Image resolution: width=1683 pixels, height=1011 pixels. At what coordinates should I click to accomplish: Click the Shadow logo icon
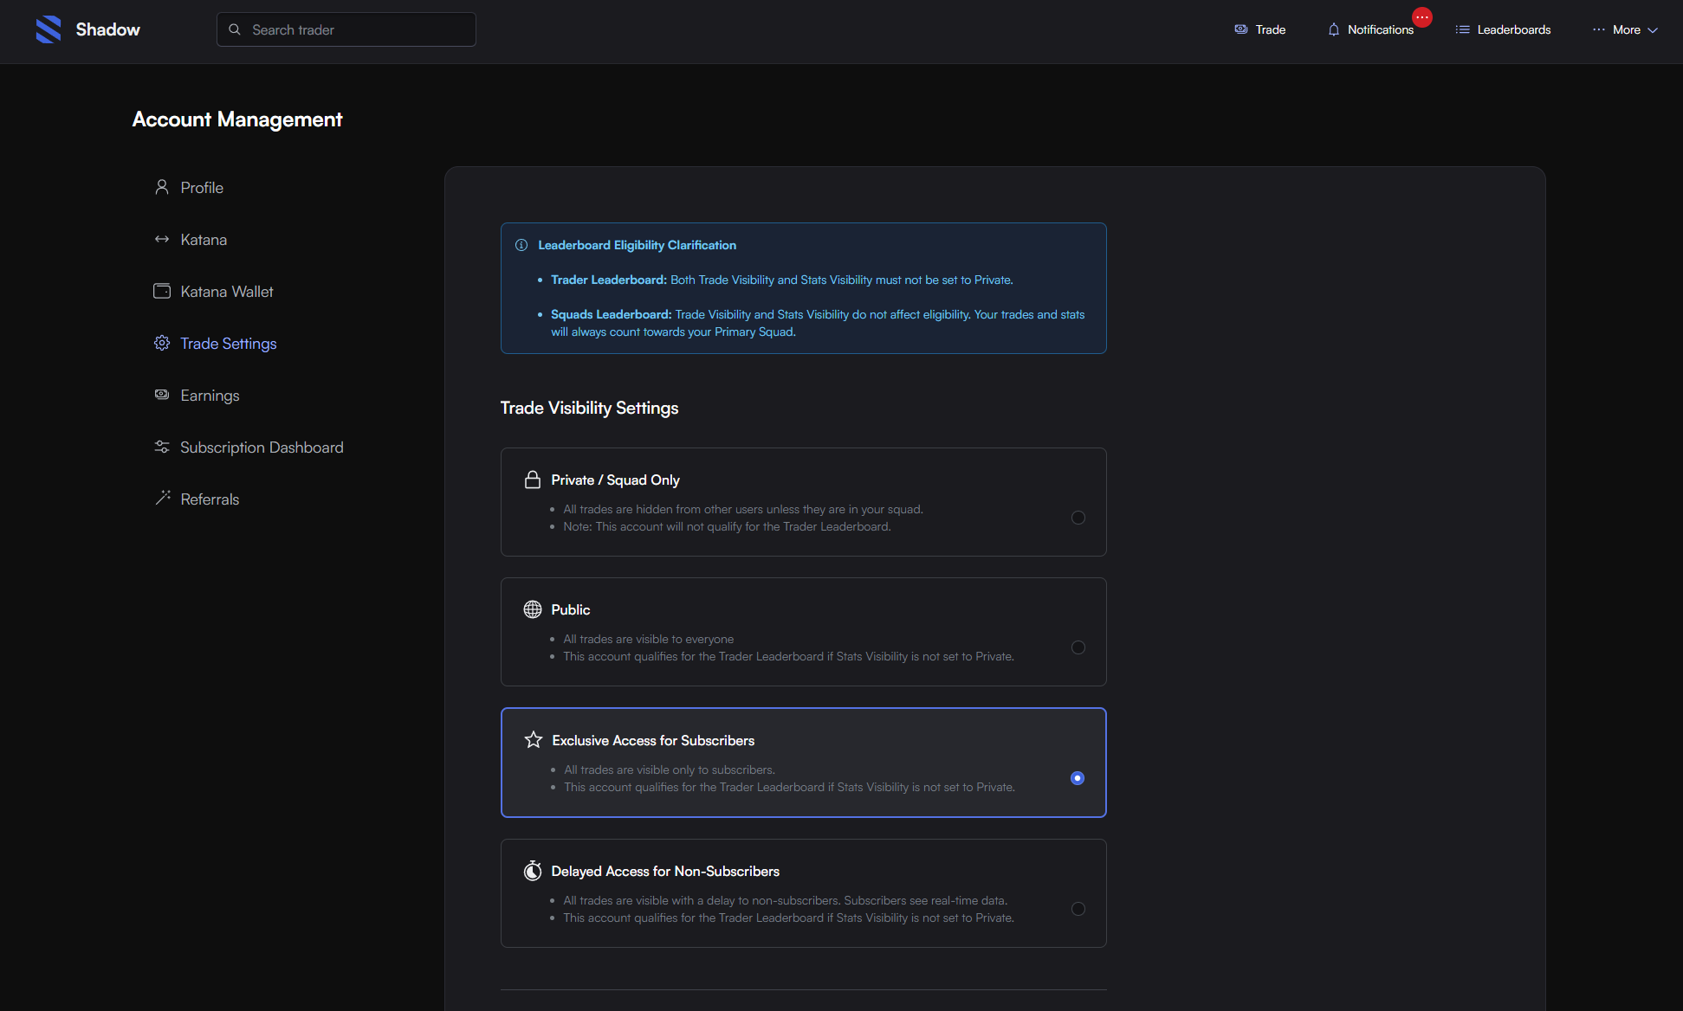pos(49,29)
